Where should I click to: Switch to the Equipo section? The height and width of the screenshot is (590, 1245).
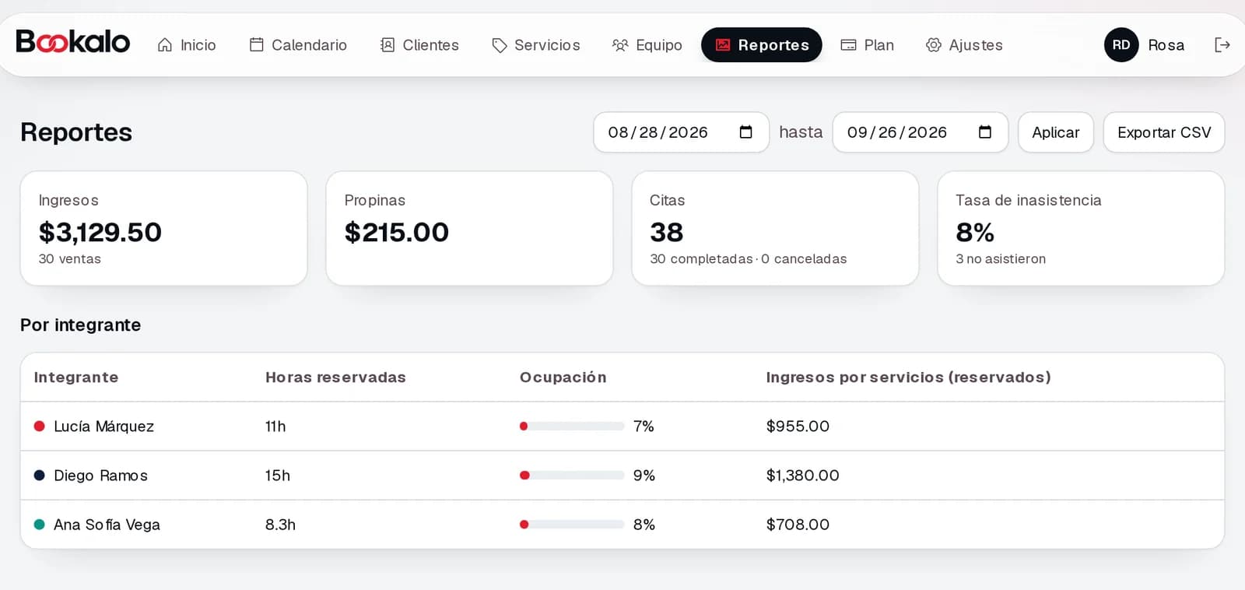[x=647, y=45]
